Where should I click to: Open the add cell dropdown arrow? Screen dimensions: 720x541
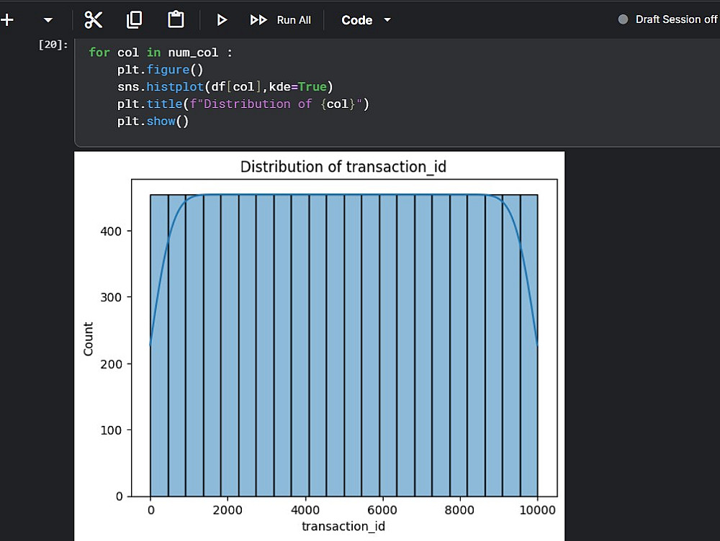[x=48, y=20]
